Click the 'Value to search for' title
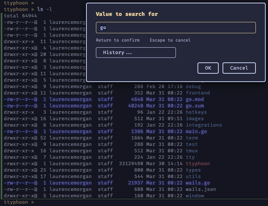This screenshot has width=268, height=206. (127, 14)
